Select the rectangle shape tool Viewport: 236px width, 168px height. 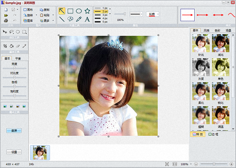click(x=70, y=11)
